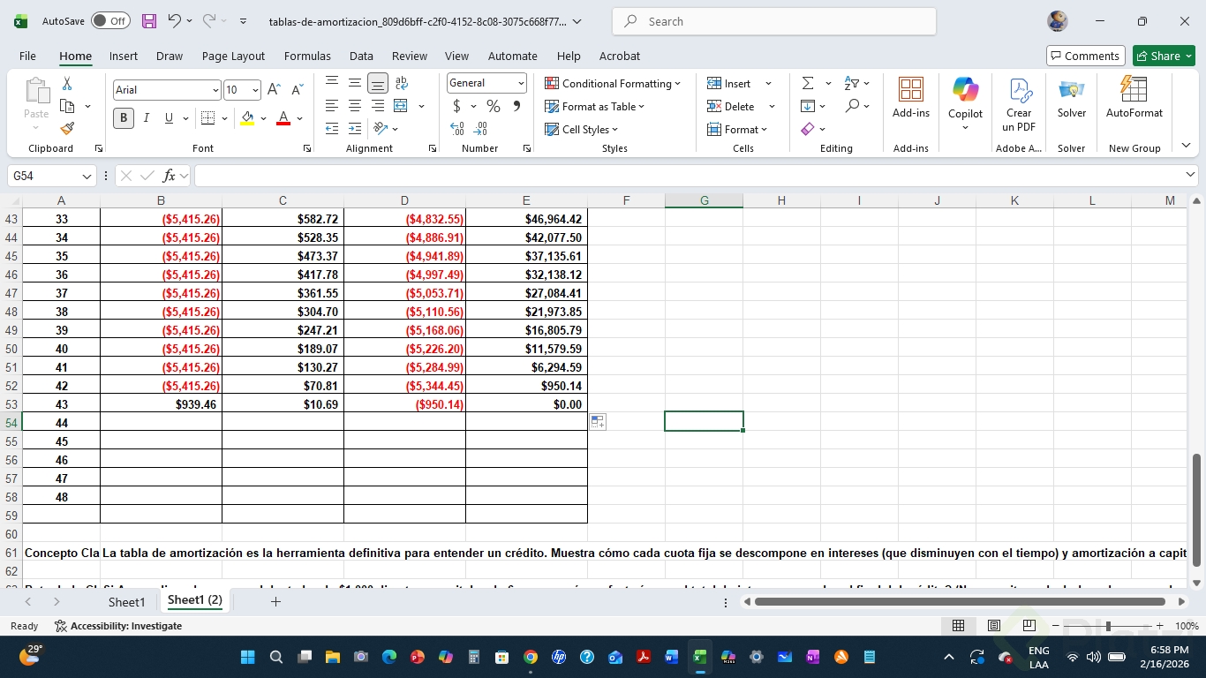Open the Fill down-arrow tool in Editing

[808, 106]
